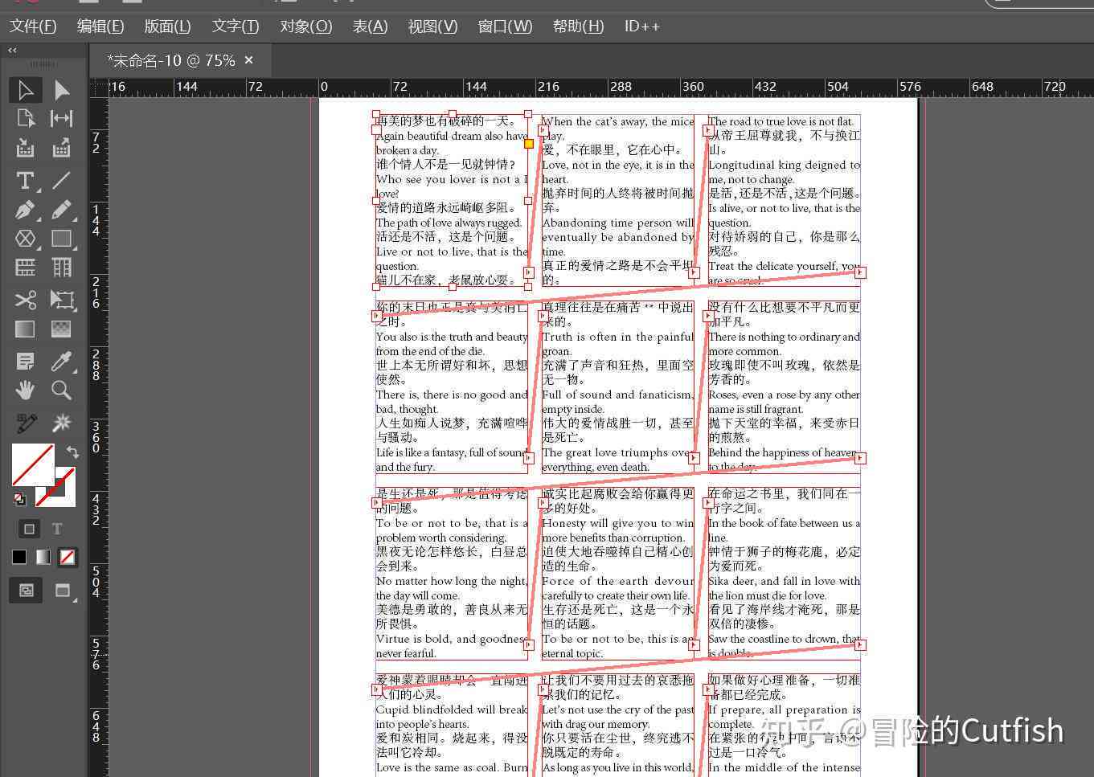Select the Free Transform tool
Viewport: 1094px width, 777px height.
(x=62, y=300)
